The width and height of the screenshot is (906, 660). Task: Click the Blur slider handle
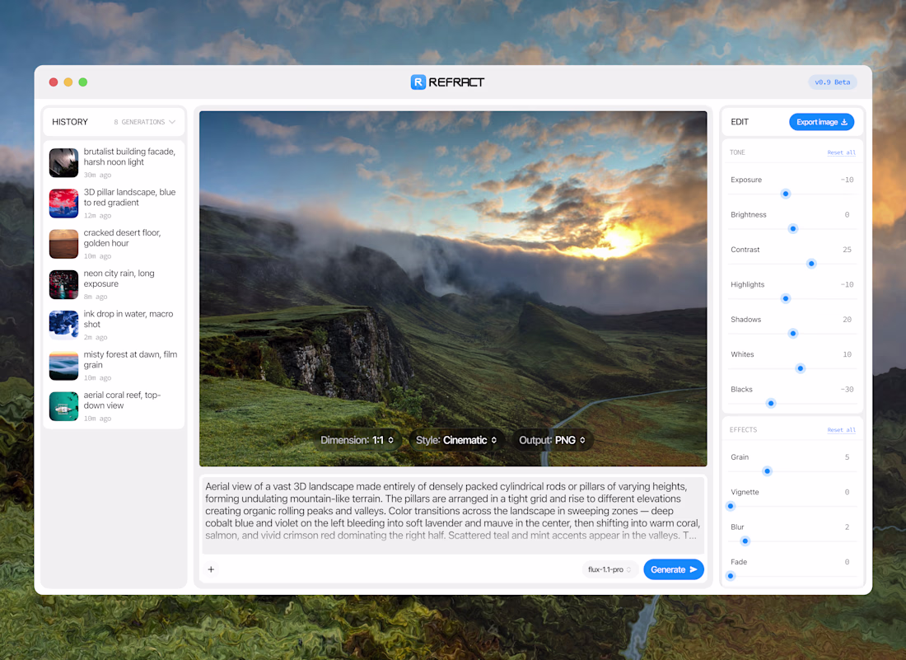[745, 541]
